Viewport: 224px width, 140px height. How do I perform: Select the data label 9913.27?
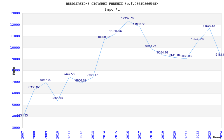pos(151,46)
